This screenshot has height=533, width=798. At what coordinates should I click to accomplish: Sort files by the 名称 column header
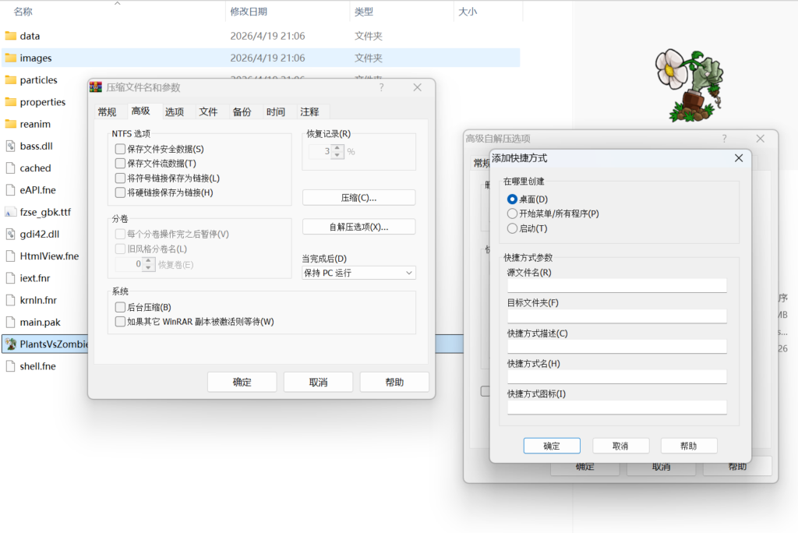[x=23, y=12]
